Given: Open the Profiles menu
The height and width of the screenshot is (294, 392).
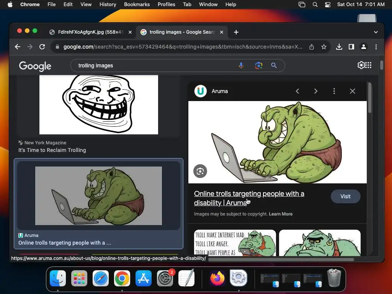Looking at the screenshot, I should tap(166, 5).
